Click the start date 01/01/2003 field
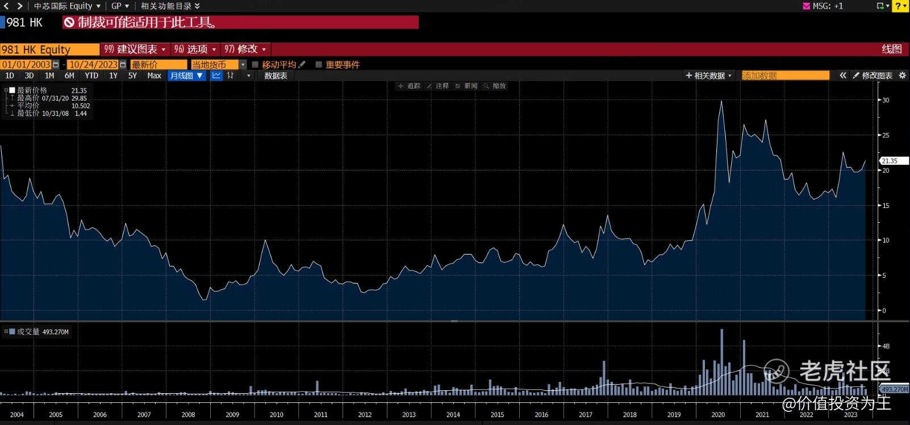 26,65
